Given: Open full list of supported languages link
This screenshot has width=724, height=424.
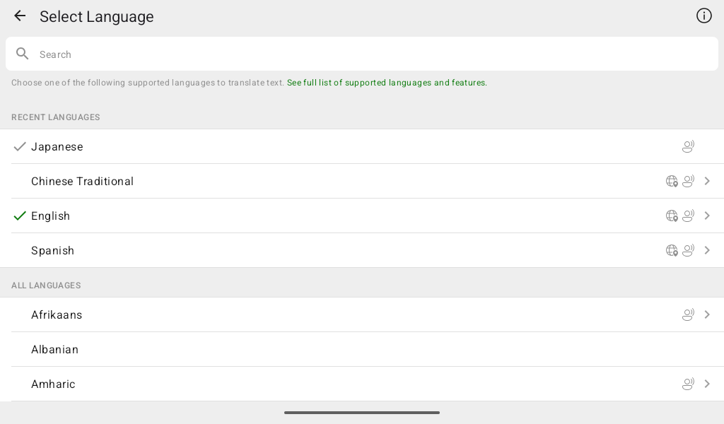Looking at the screenshot, I should [x=387, y=83].
